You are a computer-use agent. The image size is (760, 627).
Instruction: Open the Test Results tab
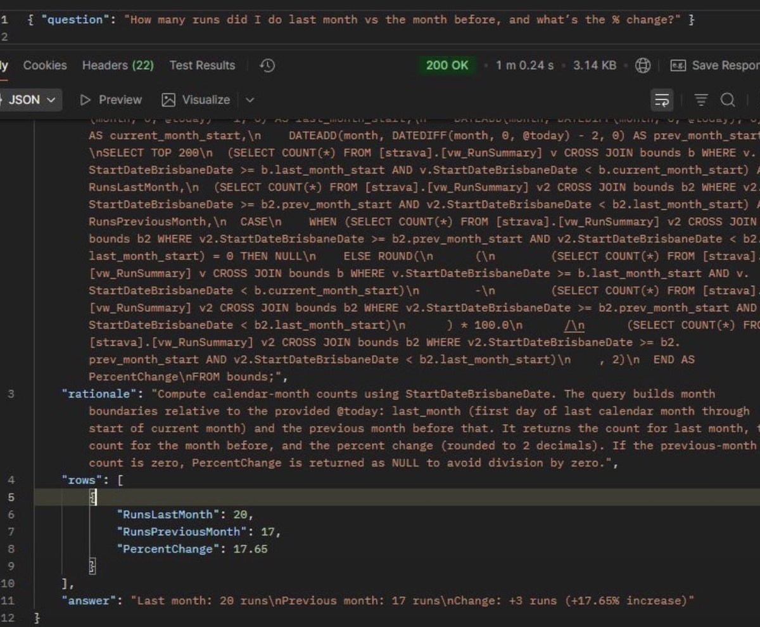click(202, 65)
